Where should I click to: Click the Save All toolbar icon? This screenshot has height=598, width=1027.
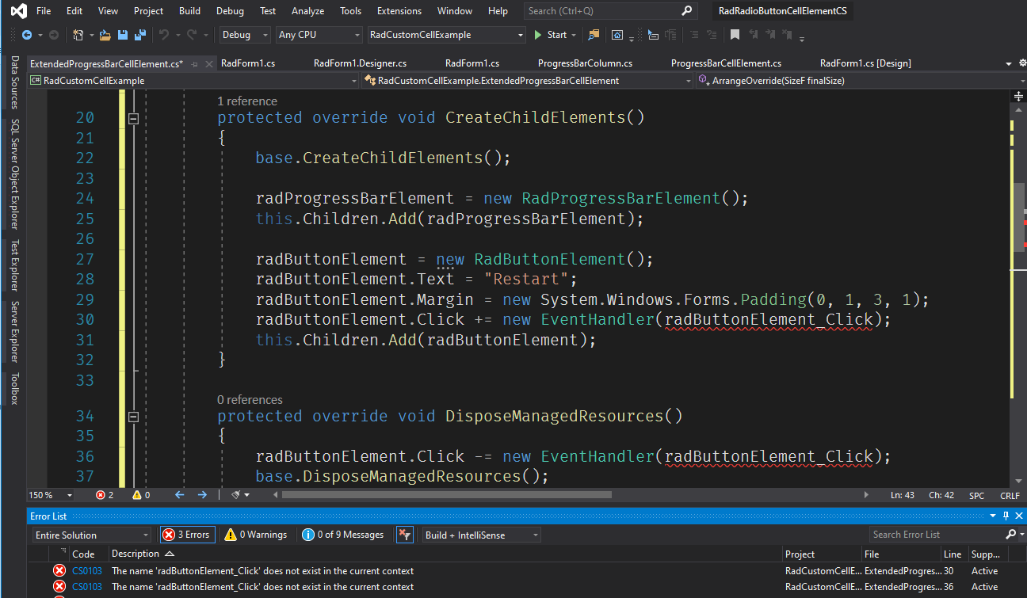point(140,35)
